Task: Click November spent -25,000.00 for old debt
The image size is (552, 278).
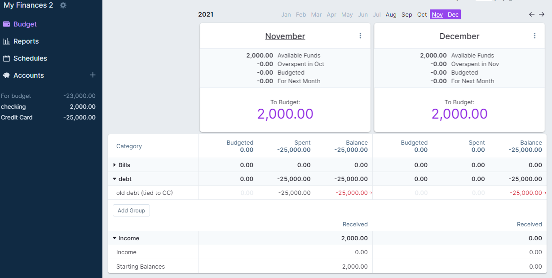Action: 294,193
